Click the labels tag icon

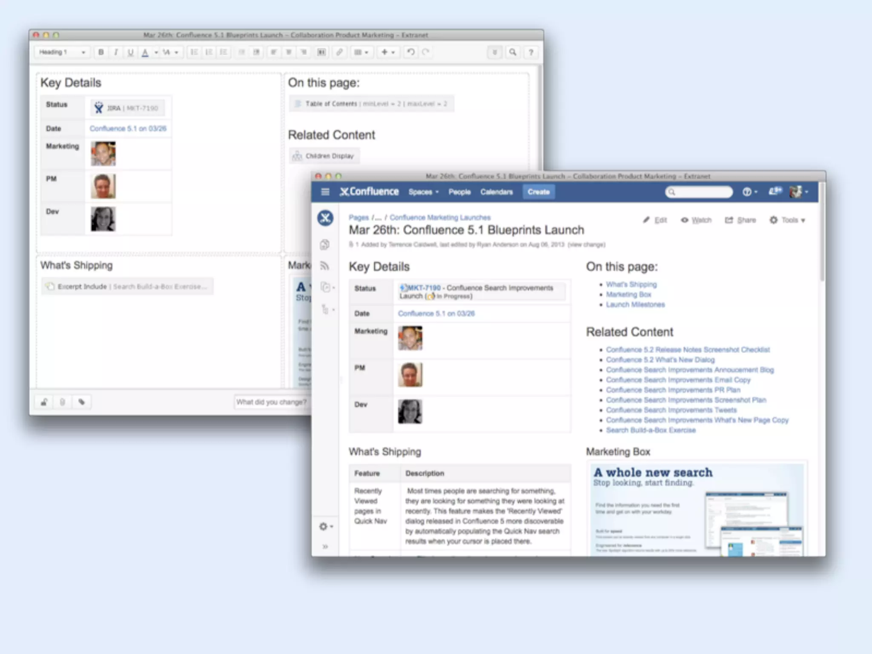pos(82,402)
